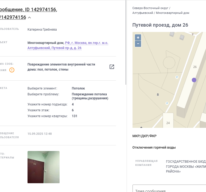Open message theme in new window icon
Screen dimensions: 206x192
(x=112, y=67)
